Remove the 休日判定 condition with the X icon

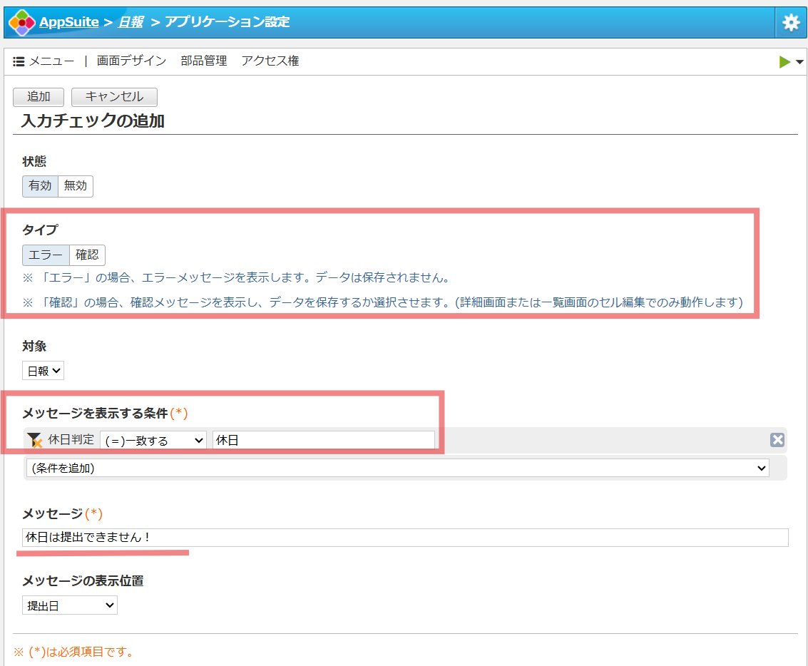point(777,439)
